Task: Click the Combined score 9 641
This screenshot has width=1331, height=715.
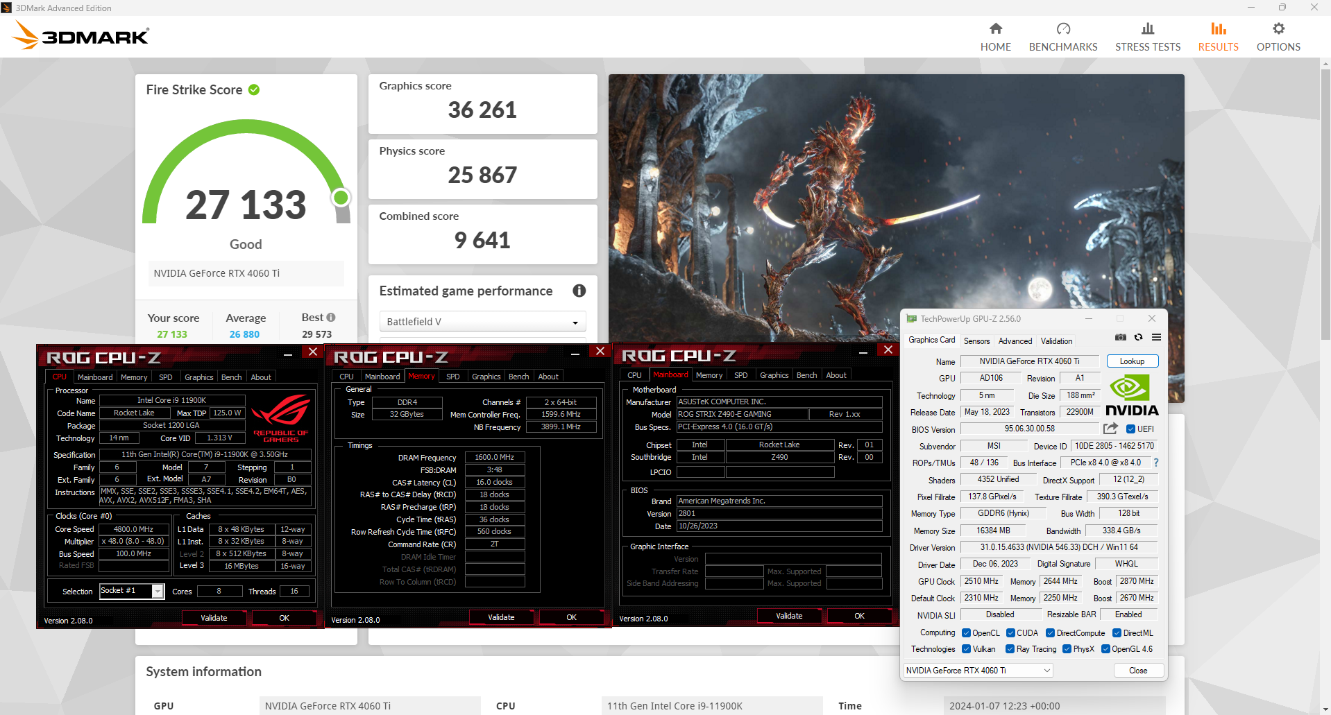Action: click(482, 240)
